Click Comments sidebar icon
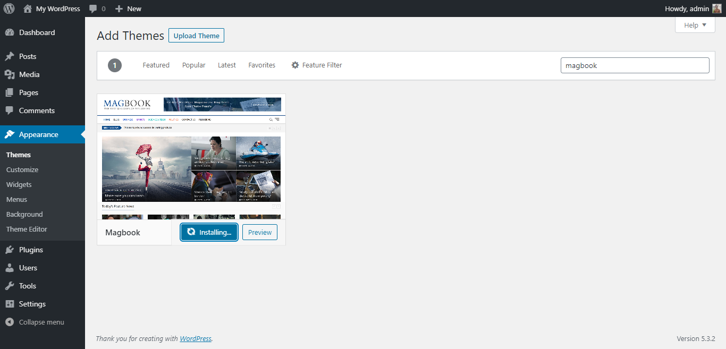 (10, 110)
